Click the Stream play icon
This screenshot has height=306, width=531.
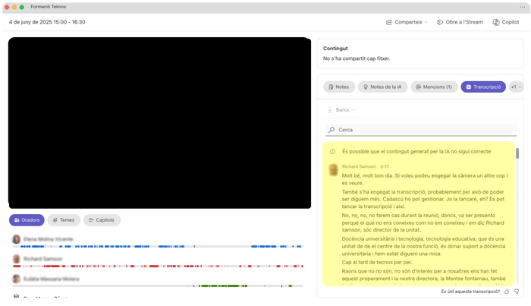click(439, 22)
